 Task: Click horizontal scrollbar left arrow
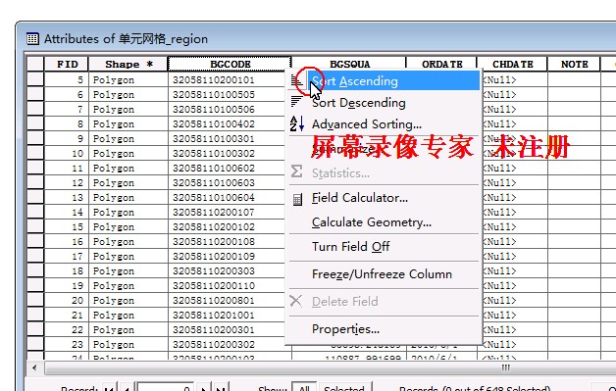pyautogui.click(x=34, y=367)
